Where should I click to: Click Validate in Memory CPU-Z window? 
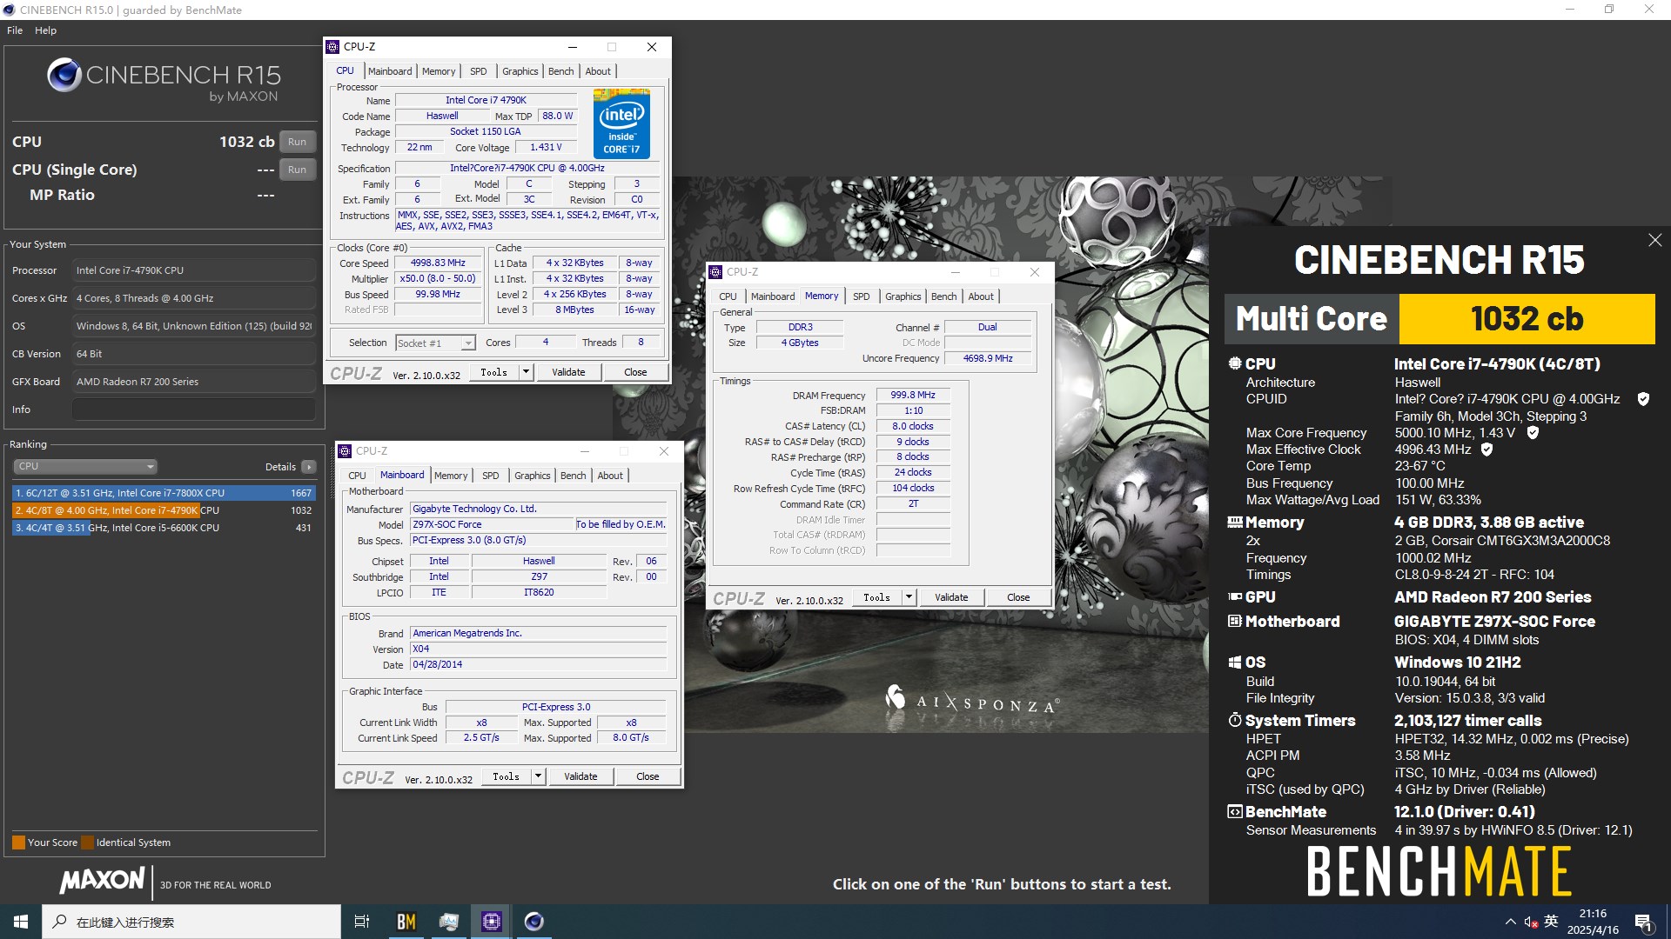click(x=951, y=597)
